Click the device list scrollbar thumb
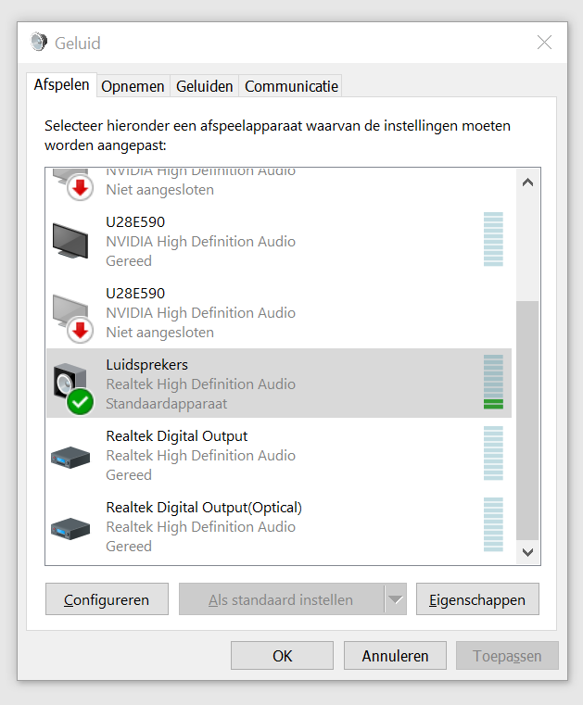The image size is (583, 705). 527,421
